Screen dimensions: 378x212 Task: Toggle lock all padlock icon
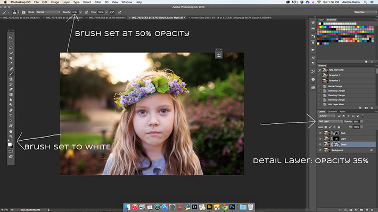coord(339,127)
